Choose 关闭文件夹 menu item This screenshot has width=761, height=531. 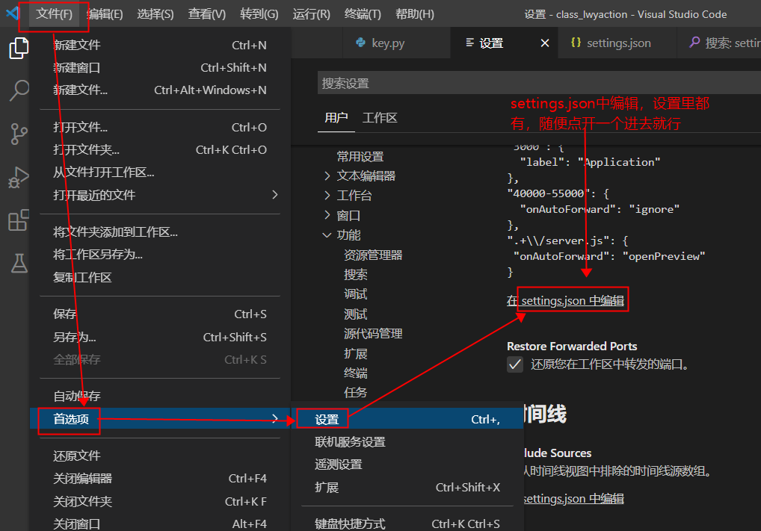point(160,501)
